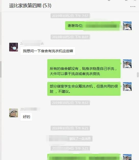
Task: Select the 我想问一下宿舍有洗衣机这些嘛 message
Action: pyautogui.click(x=48, y=51)
